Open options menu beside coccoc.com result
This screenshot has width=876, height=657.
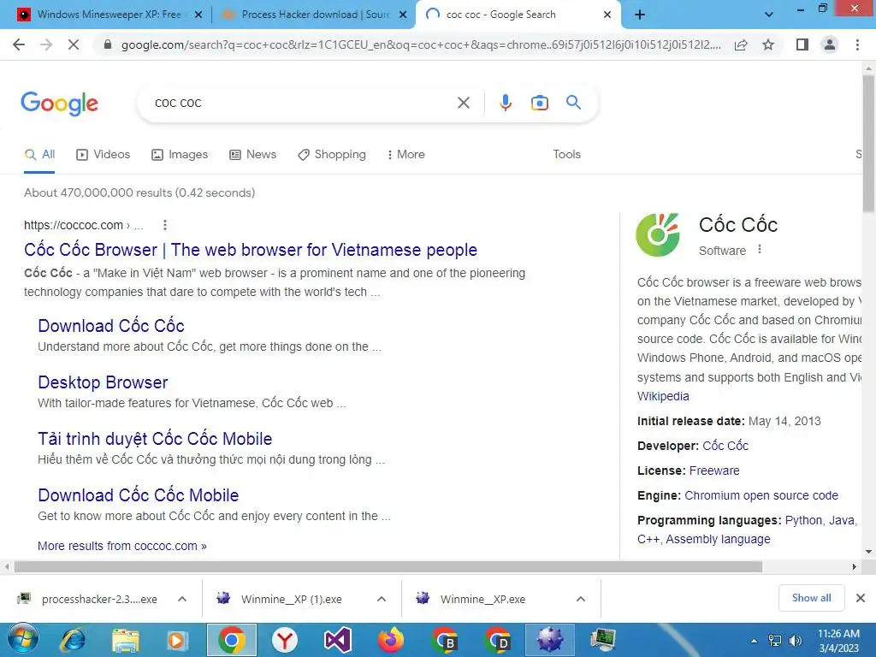(164, 225)
